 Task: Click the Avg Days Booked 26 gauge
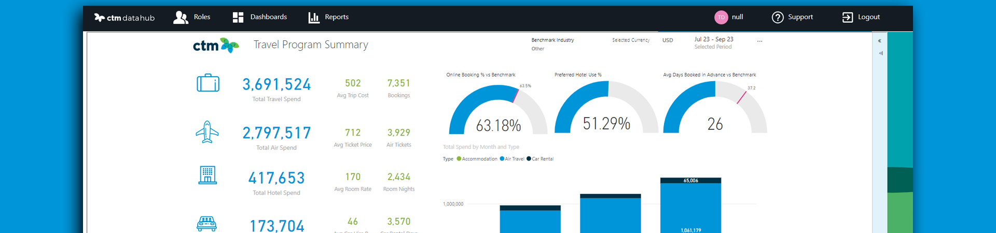click(715, 108)
